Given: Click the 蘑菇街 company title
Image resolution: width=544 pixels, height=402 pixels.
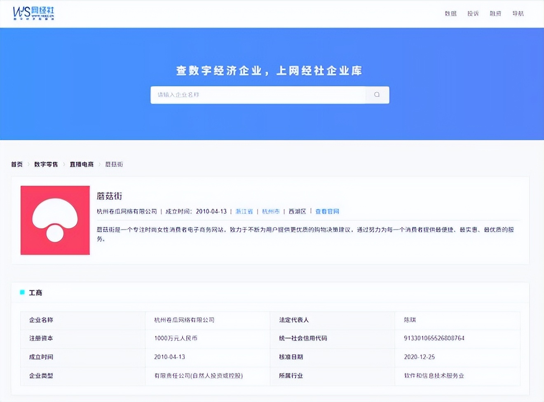Looking at the screenshot, I should tap(109, 196).
